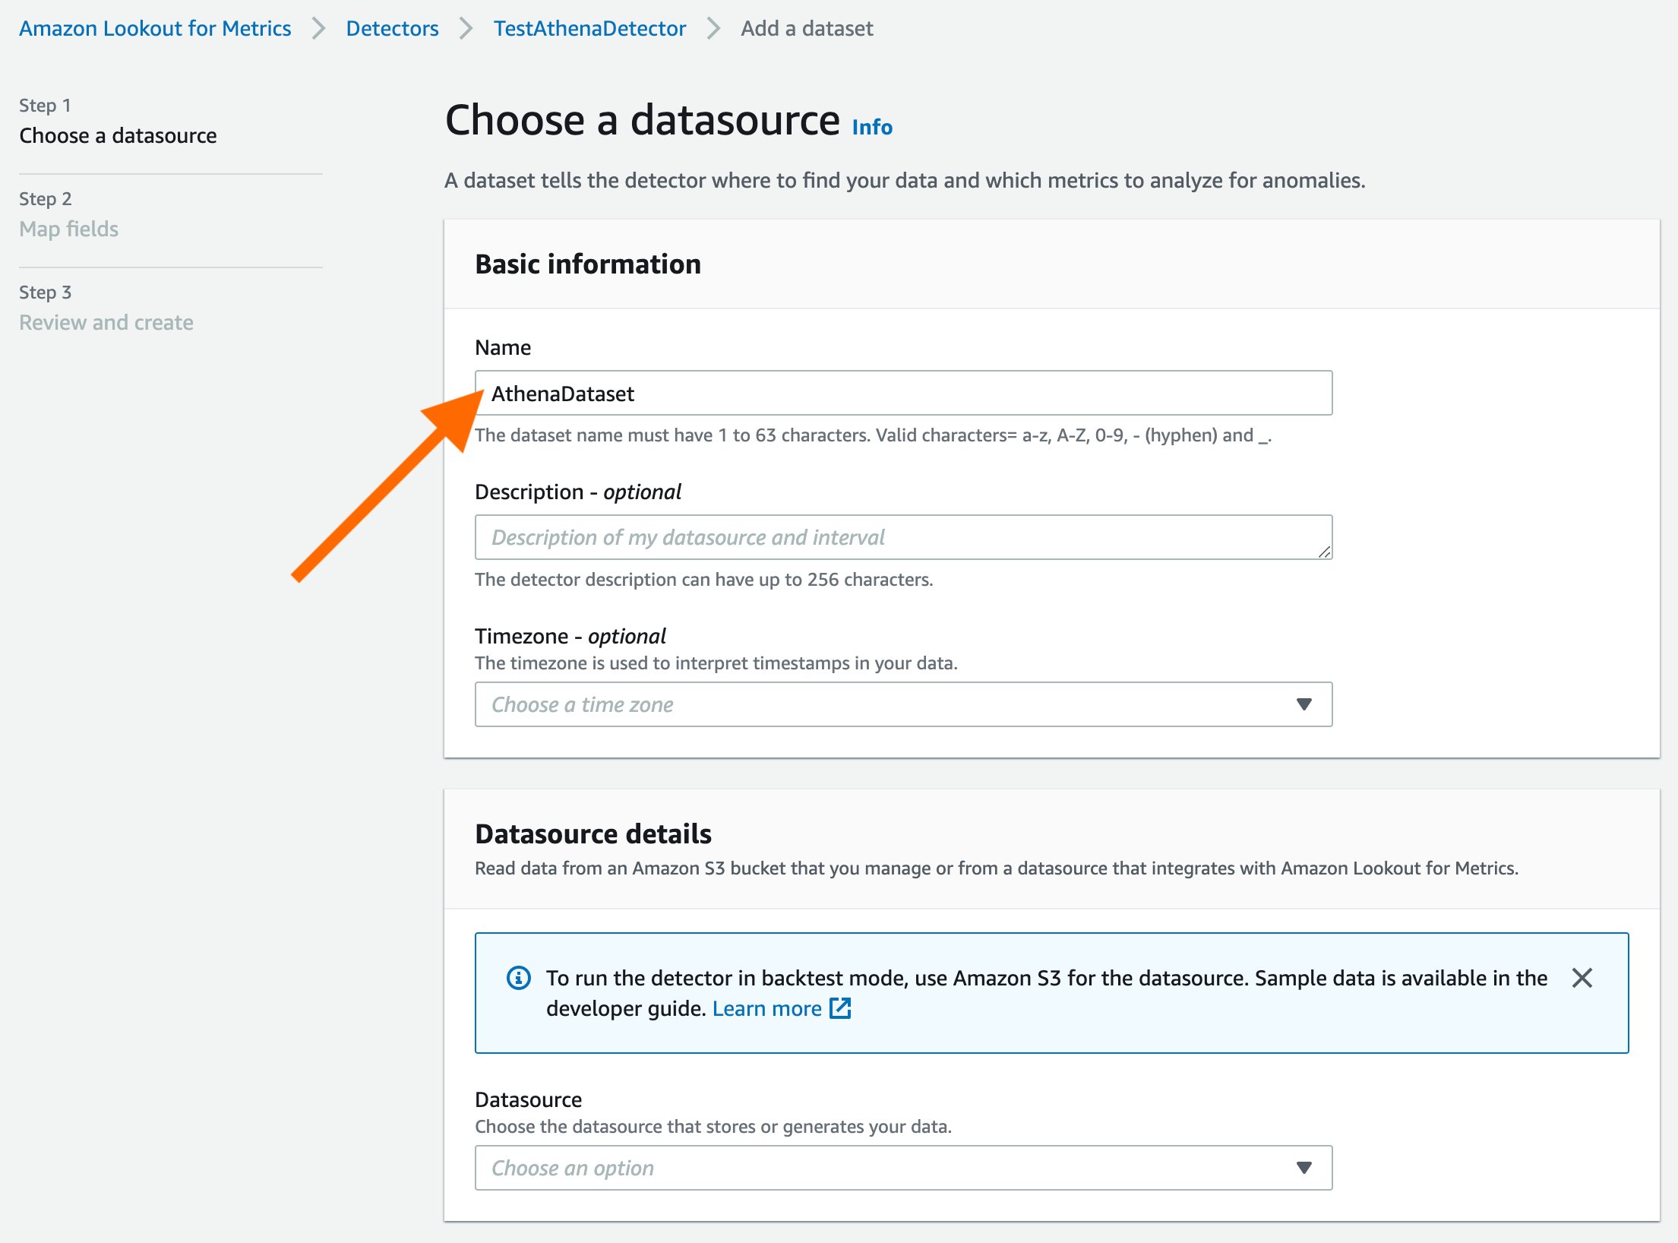1678x1243 pixels.
Task: Click the Name field containing AthenaDataset
Action: click(x=902, y=394)
